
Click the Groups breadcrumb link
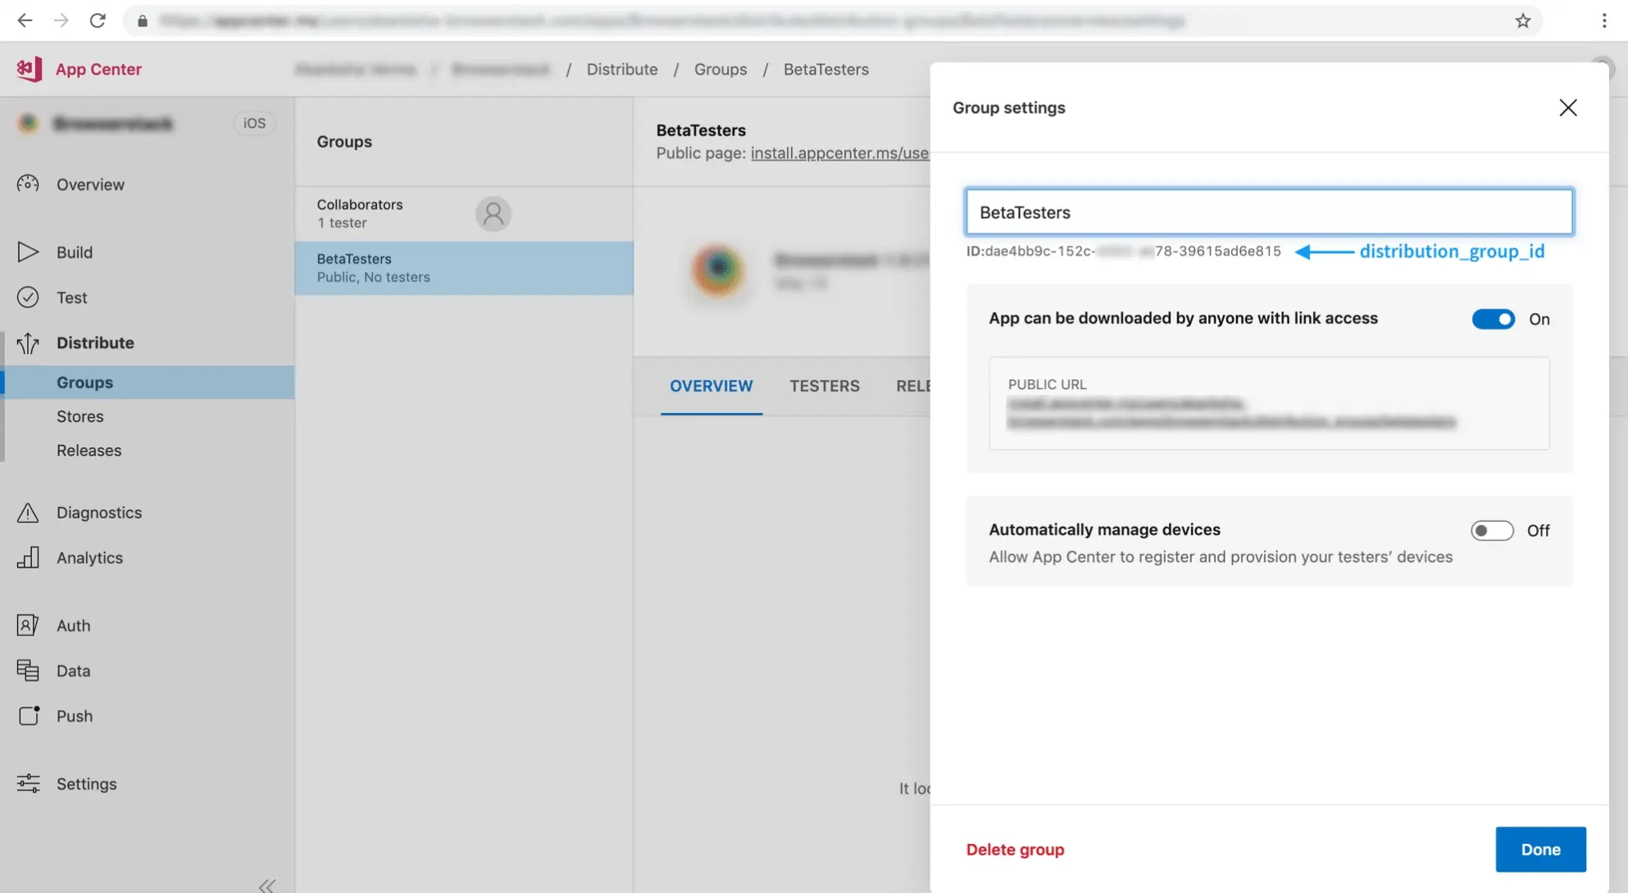720,69
